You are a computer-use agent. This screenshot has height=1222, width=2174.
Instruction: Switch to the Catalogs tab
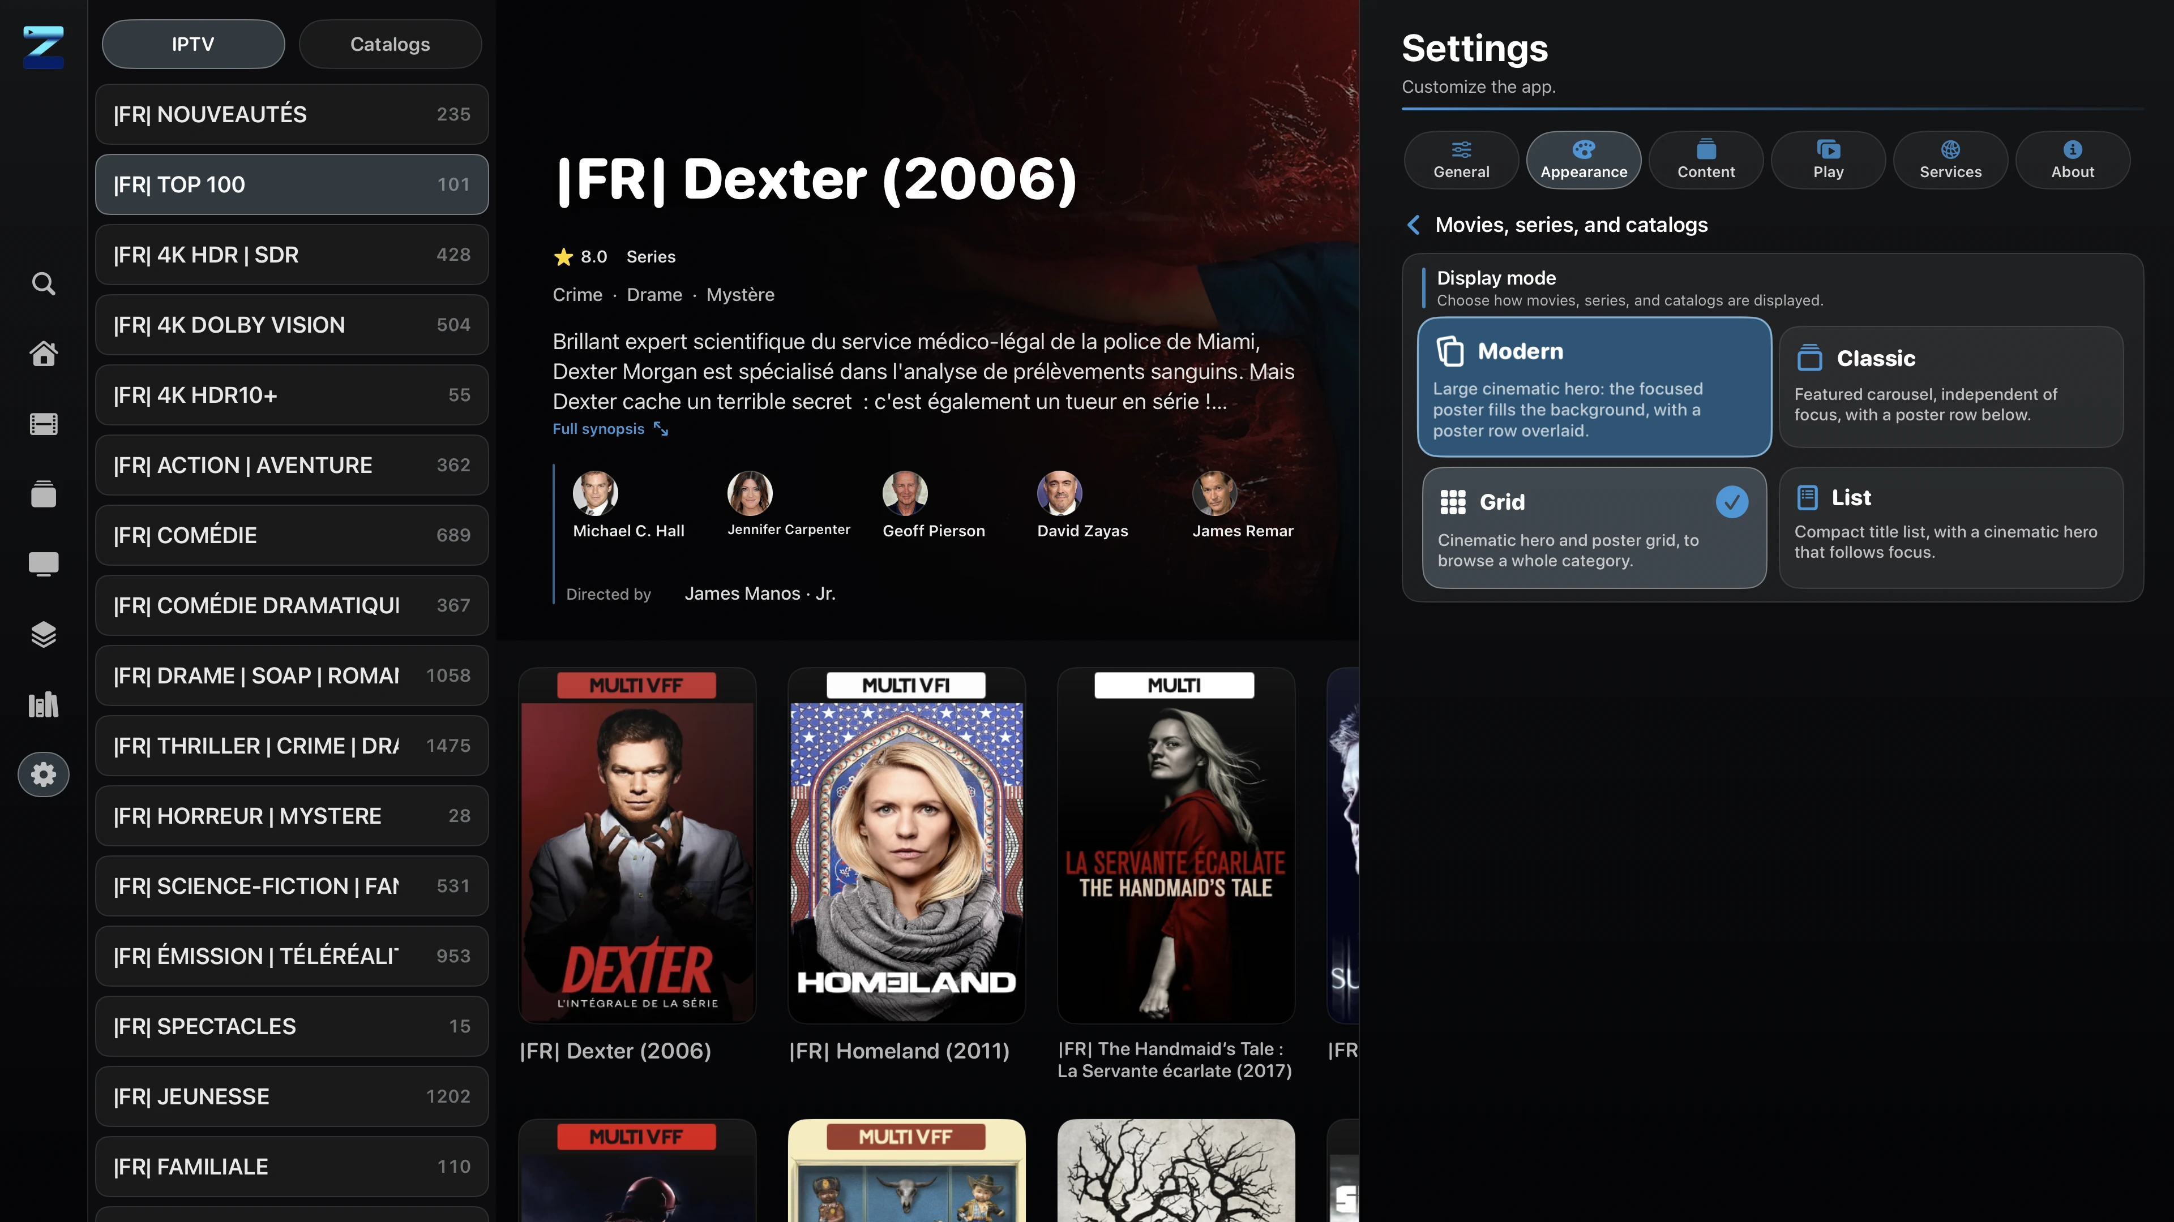tap(390, 44)
